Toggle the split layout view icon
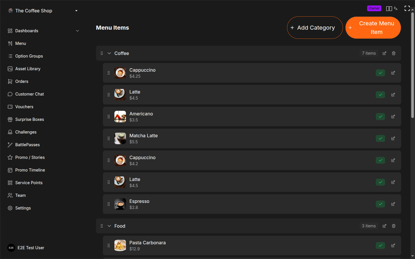 coord(389,9)
